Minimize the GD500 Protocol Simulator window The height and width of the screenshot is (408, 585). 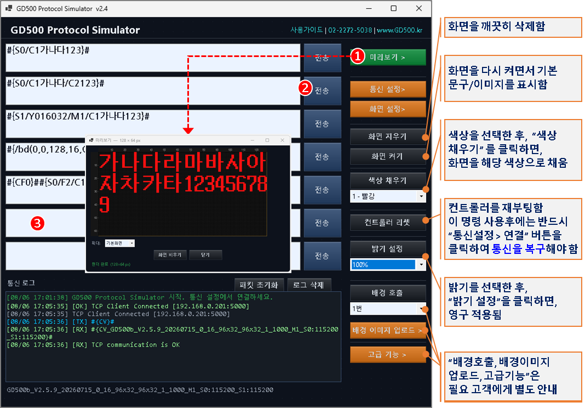click(369, 8)
